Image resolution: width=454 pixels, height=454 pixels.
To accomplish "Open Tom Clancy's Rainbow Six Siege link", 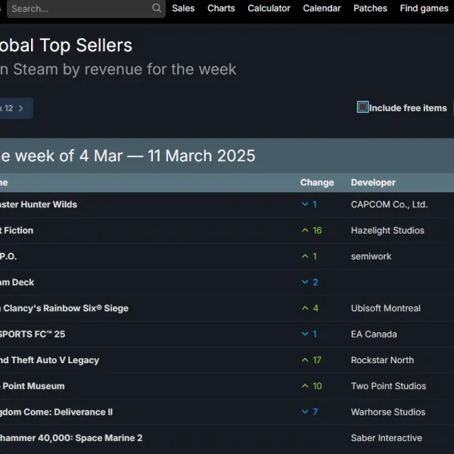I will [x=64, y=308].
